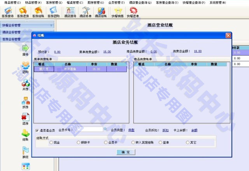249x171 pixels.
Task: Expand the 客房业务管理 sidebar section
Action: coord(16,39)
